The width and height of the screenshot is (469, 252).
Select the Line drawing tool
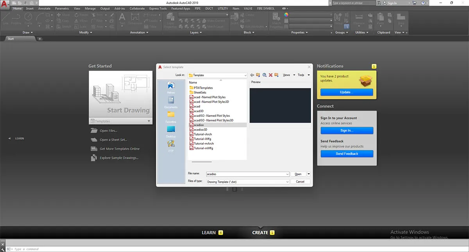click(6, 18)
